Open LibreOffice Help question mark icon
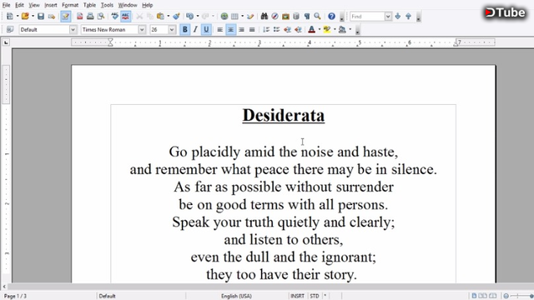The image size is (534, 300). [x=331, y=17]
